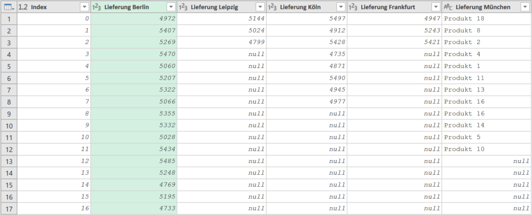The image size is (532, 215).
Task: Expand the Lieferung Frankfurt filter dropdown
Action: tap(436, 7)
